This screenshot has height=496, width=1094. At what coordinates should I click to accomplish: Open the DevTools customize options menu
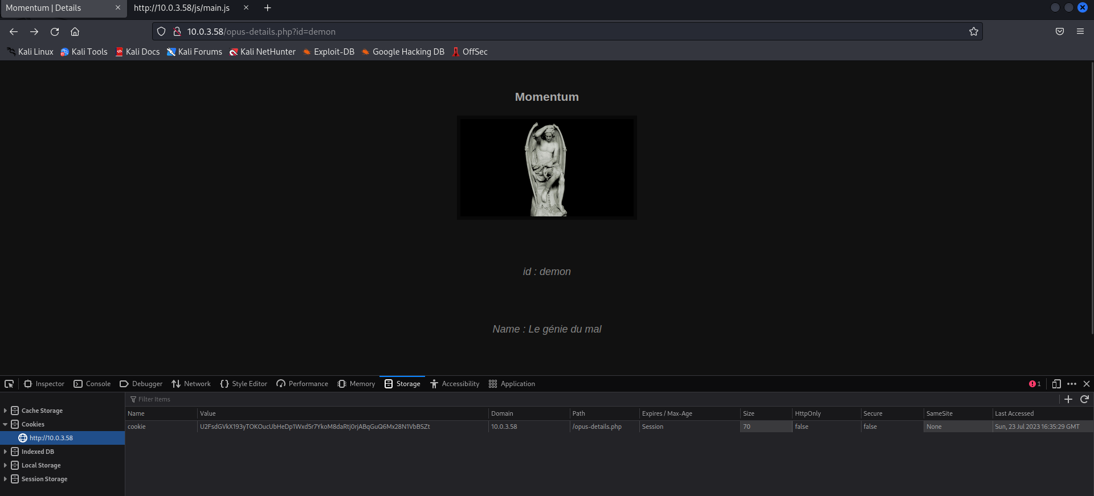click(x=1072, y=384)
